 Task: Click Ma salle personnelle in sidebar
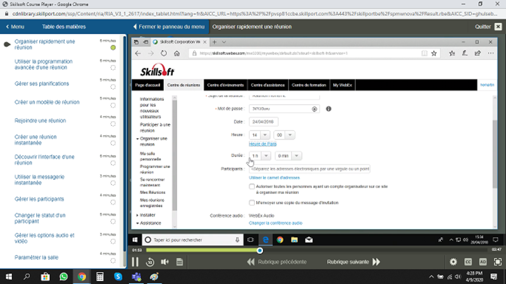(151, 157)
